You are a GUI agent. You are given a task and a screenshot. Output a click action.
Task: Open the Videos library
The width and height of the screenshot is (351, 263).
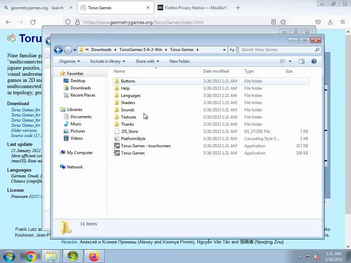(76, 138)
